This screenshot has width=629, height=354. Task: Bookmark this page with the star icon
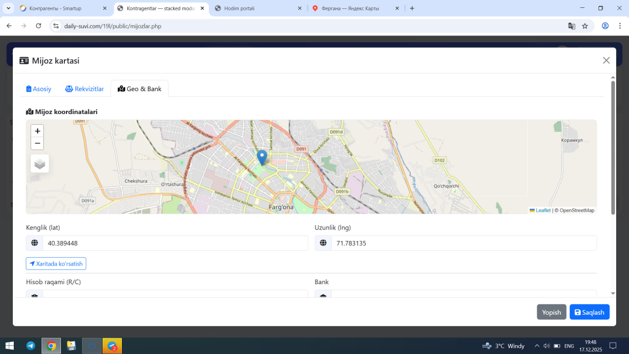pos(585,26)
